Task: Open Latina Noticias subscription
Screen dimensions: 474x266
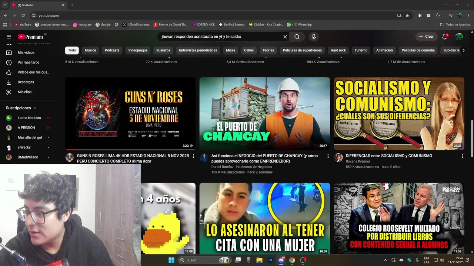Action: (x=29, y=118)
